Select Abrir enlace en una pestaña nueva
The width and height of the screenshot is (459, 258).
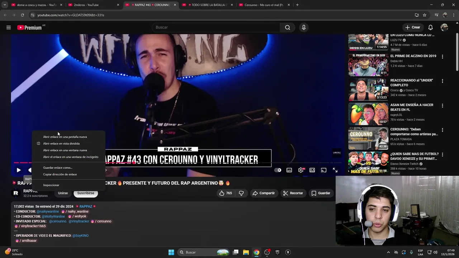click(x=69, y=137)
